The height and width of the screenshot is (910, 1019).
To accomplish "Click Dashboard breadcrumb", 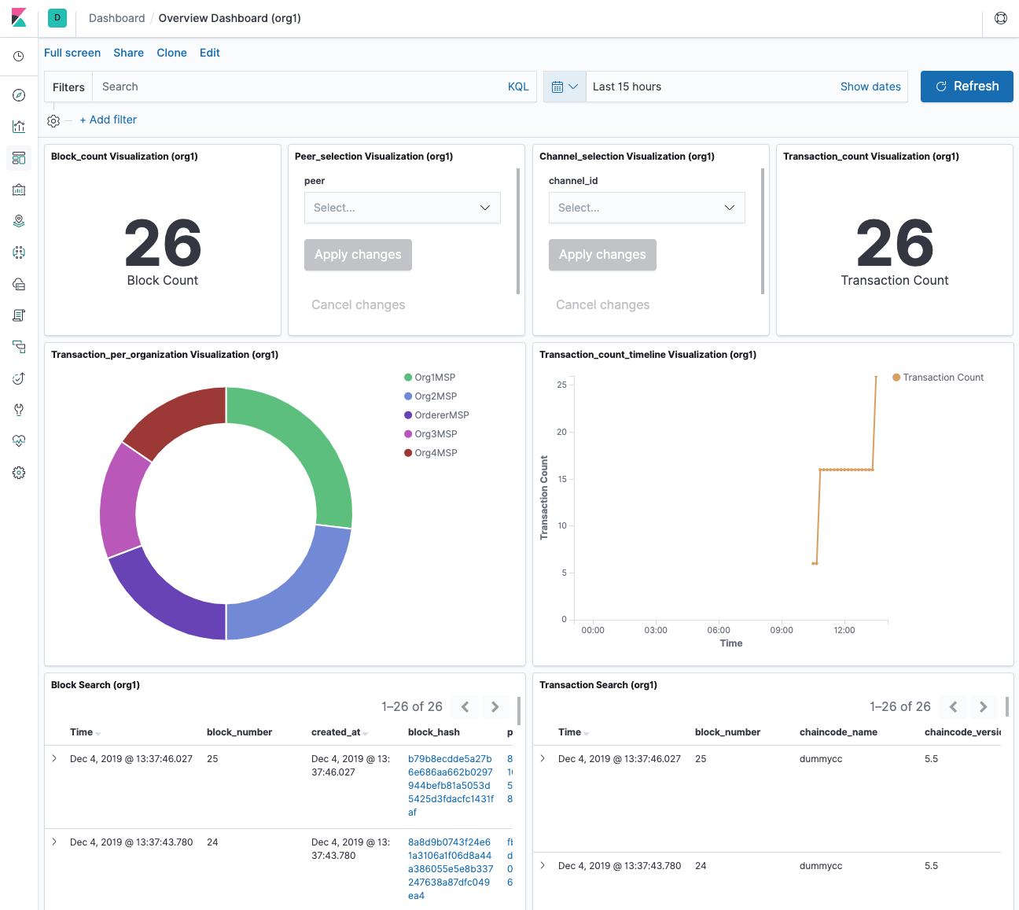I will pos(117,18).
